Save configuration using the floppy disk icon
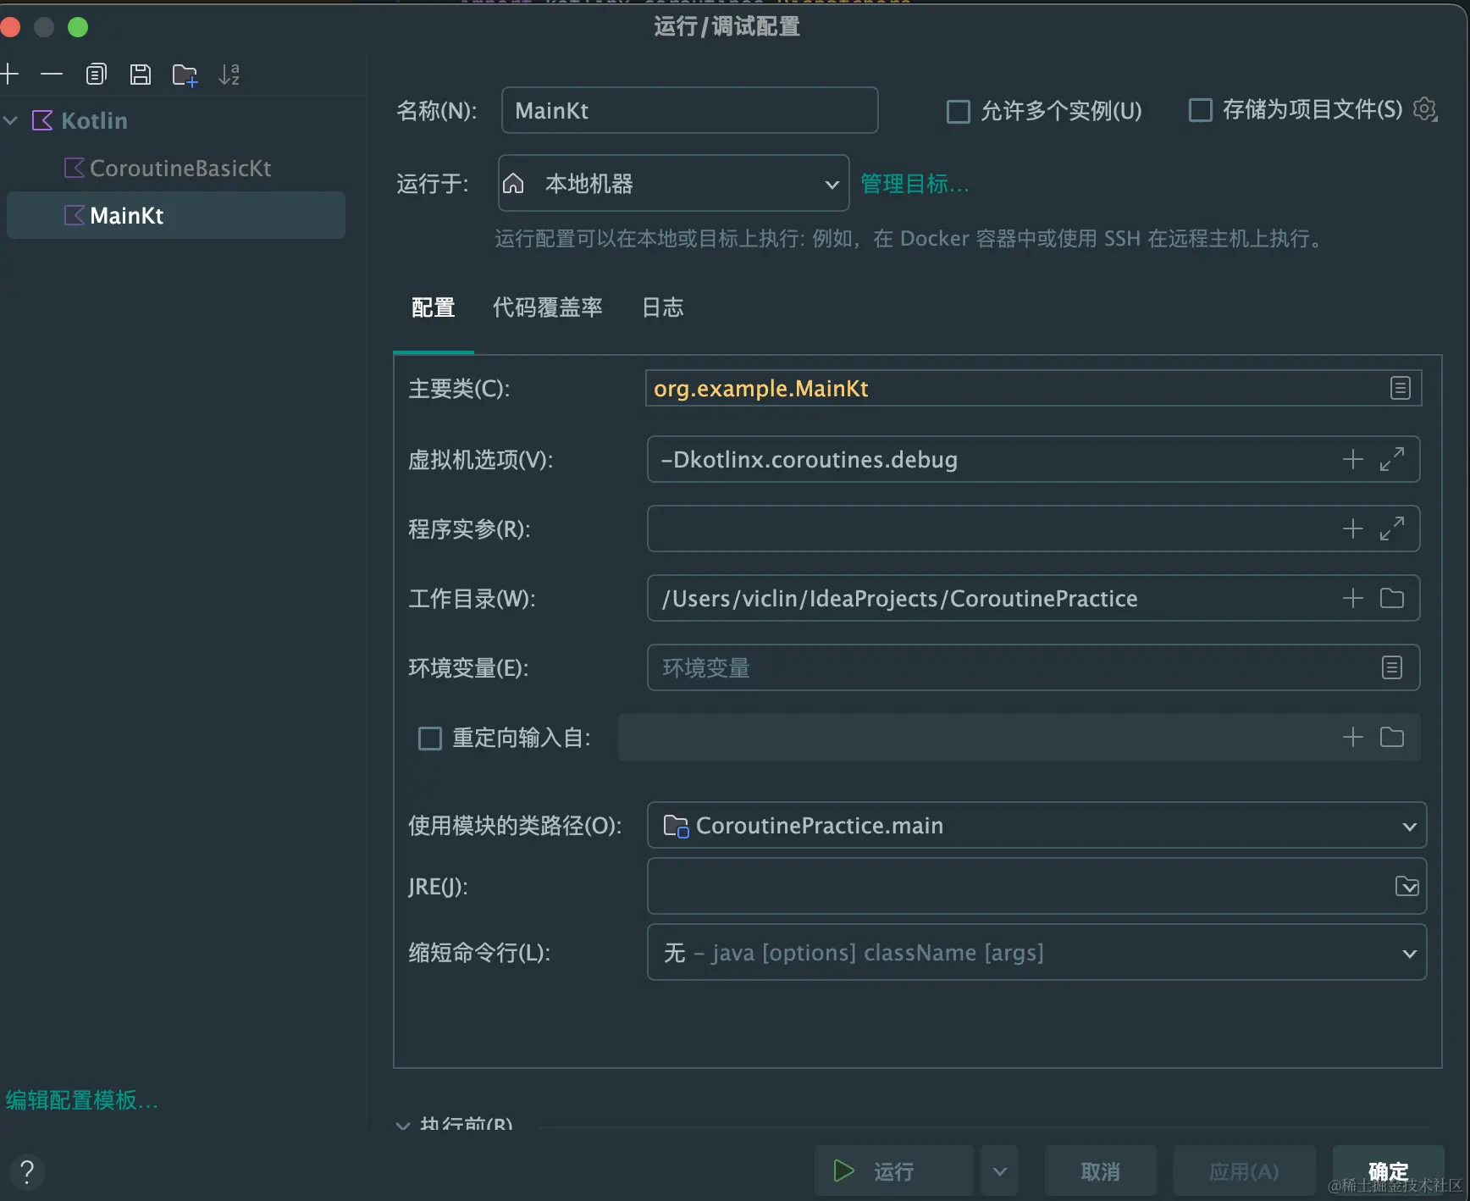This screenshot has height=1201, width=1470. [x=141, y=75]
